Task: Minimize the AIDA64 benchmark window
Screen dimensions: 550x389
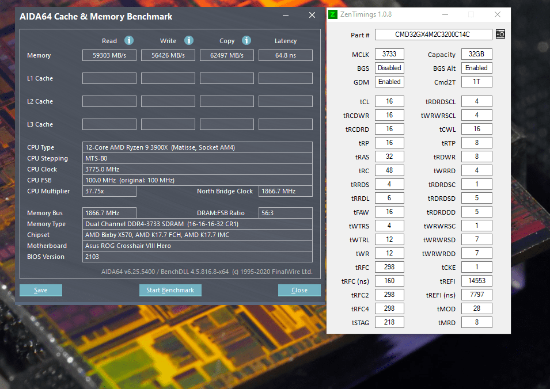Action: (x=286, y=15)
